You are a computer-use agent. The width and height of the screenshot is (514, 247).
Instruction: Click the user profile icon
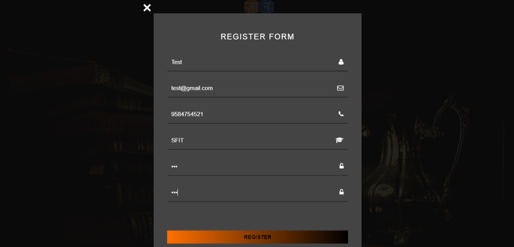point(341,62)
